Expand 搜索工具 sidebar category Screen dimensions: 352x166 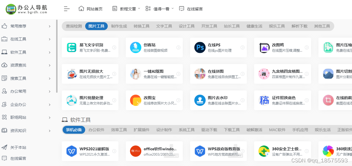point(26,78)
